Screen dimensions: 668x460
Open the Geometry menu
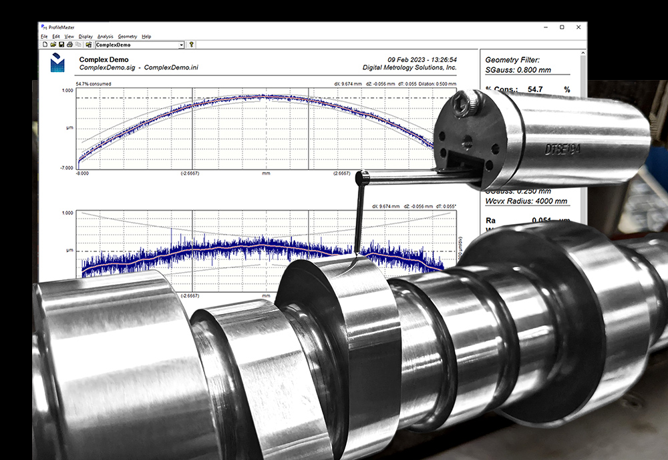pyautogui.click(x=128, y=36)
